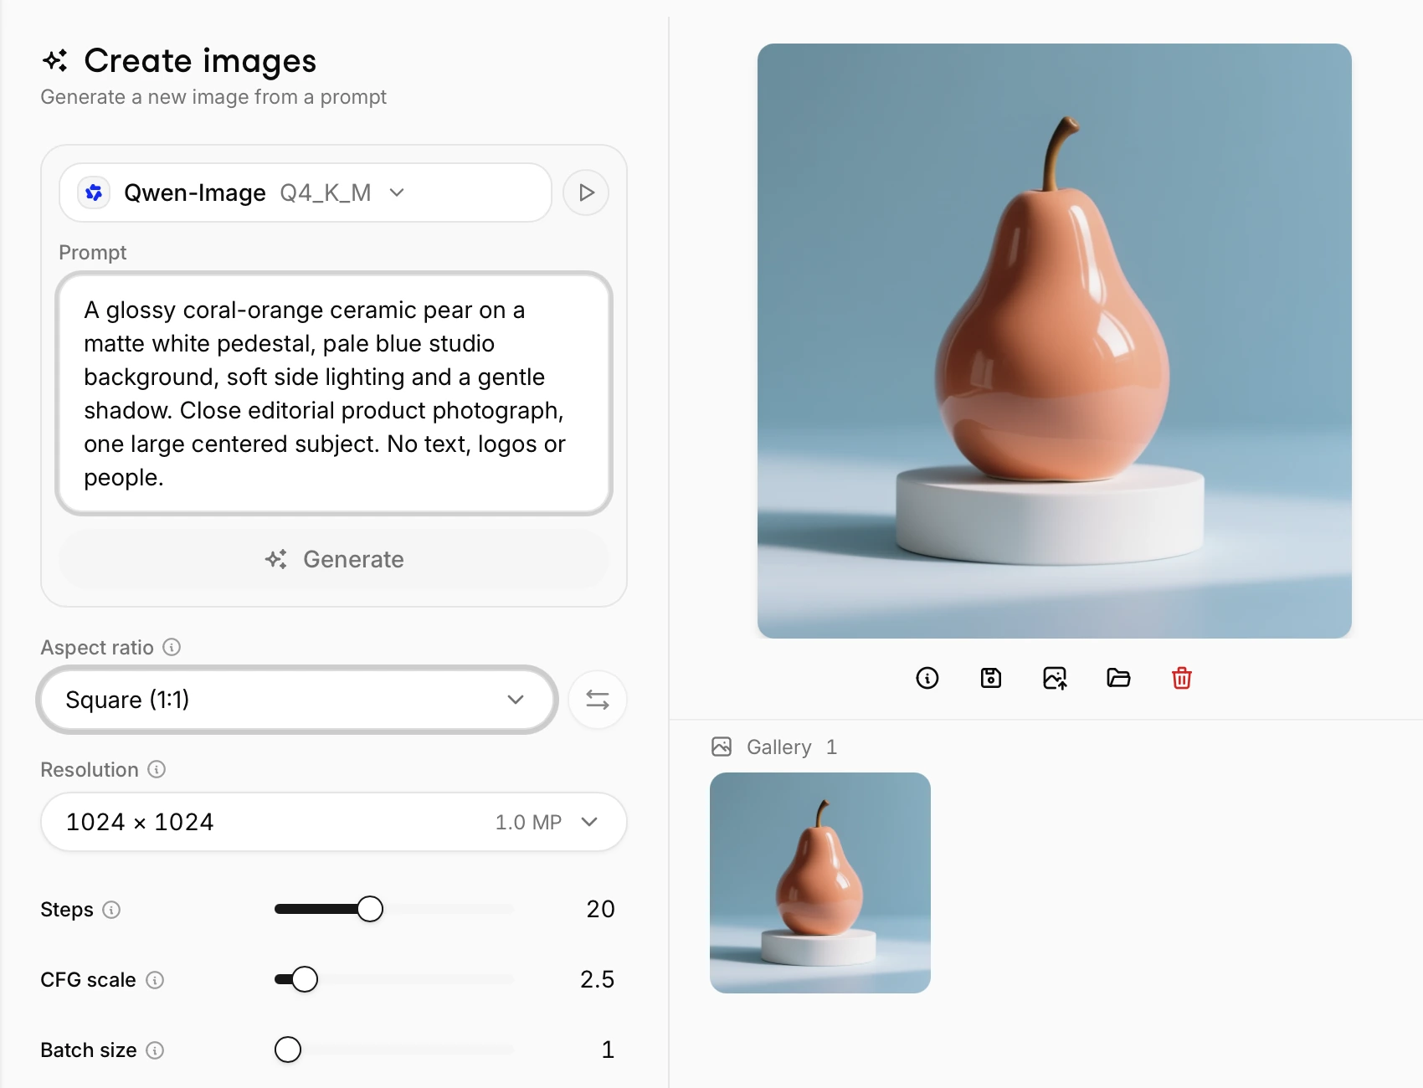Click the Steps value 20

(x=600, y=909)
